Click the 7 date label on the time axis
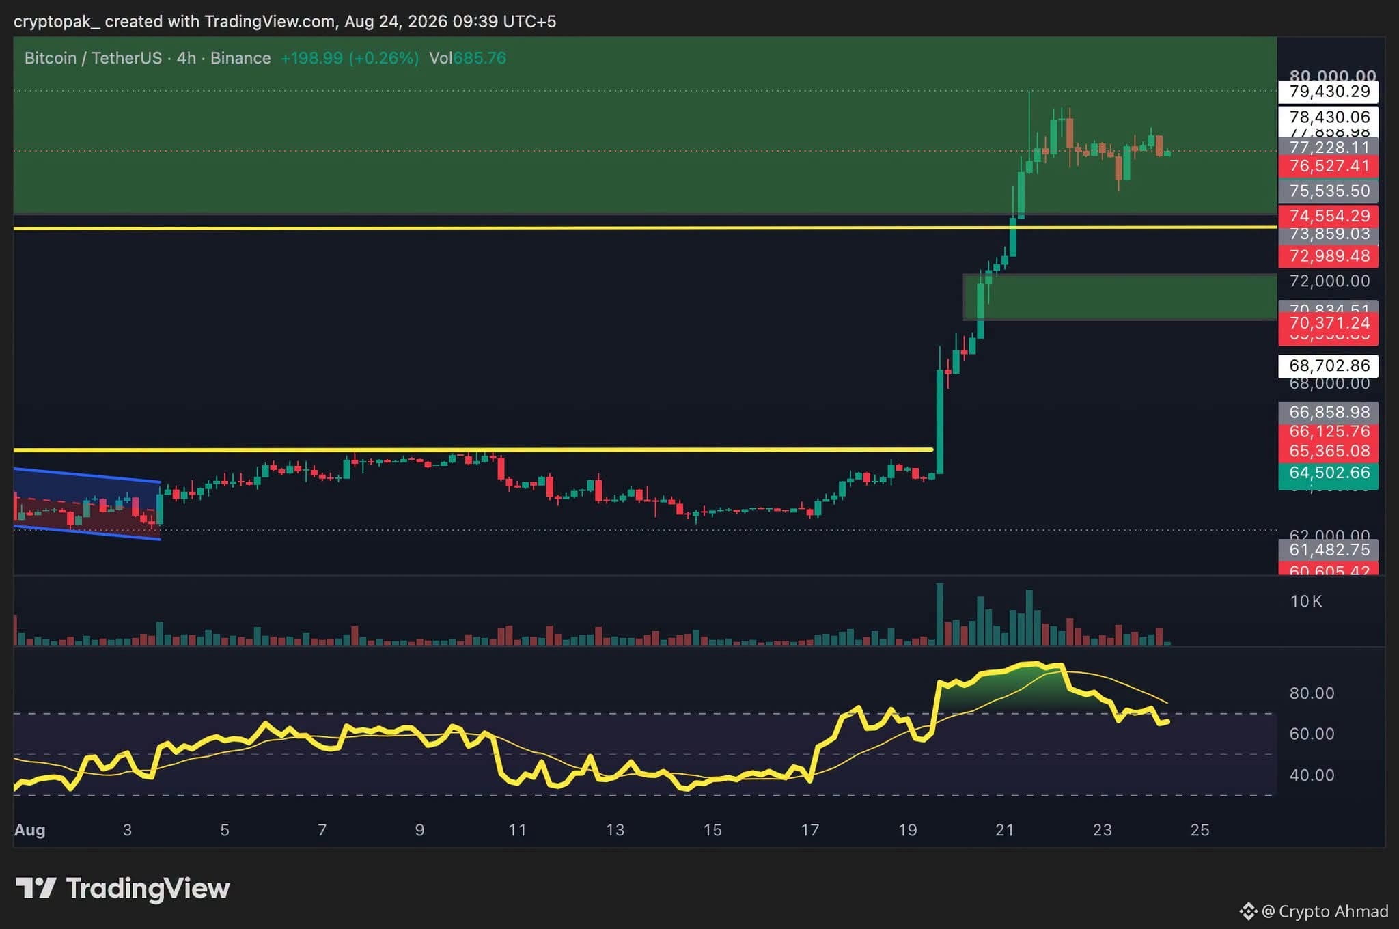Viewport: 1399px width, 929px height. 322,830
